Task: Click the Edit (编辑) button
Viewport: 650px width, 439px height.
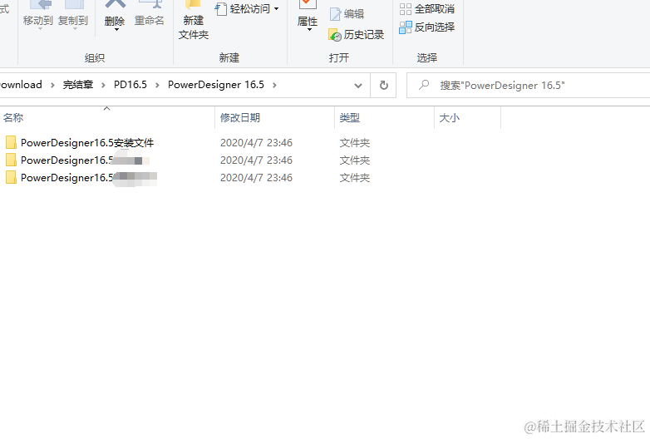Action: point(347,14)
